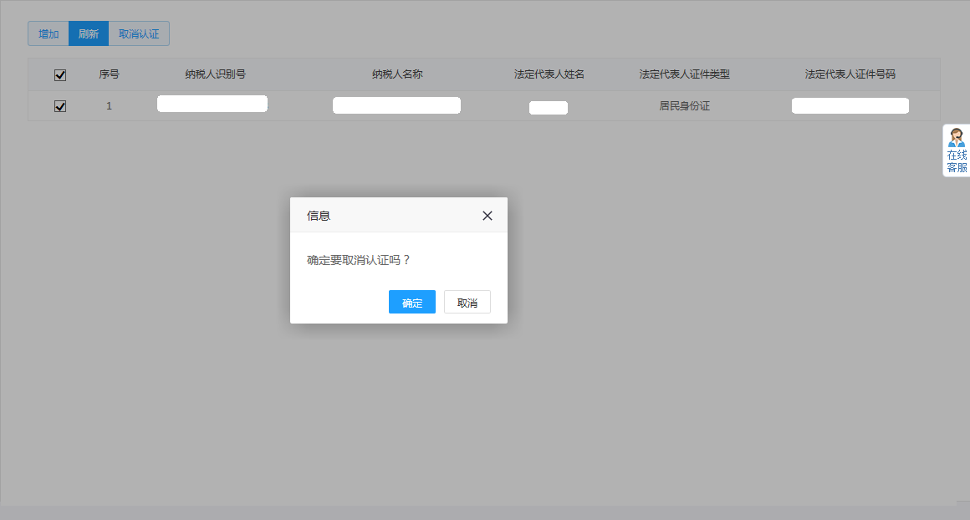This screenshot has height=520, width=970.
Task: Click the 序号 column header
Action: [x=109, y=74]
